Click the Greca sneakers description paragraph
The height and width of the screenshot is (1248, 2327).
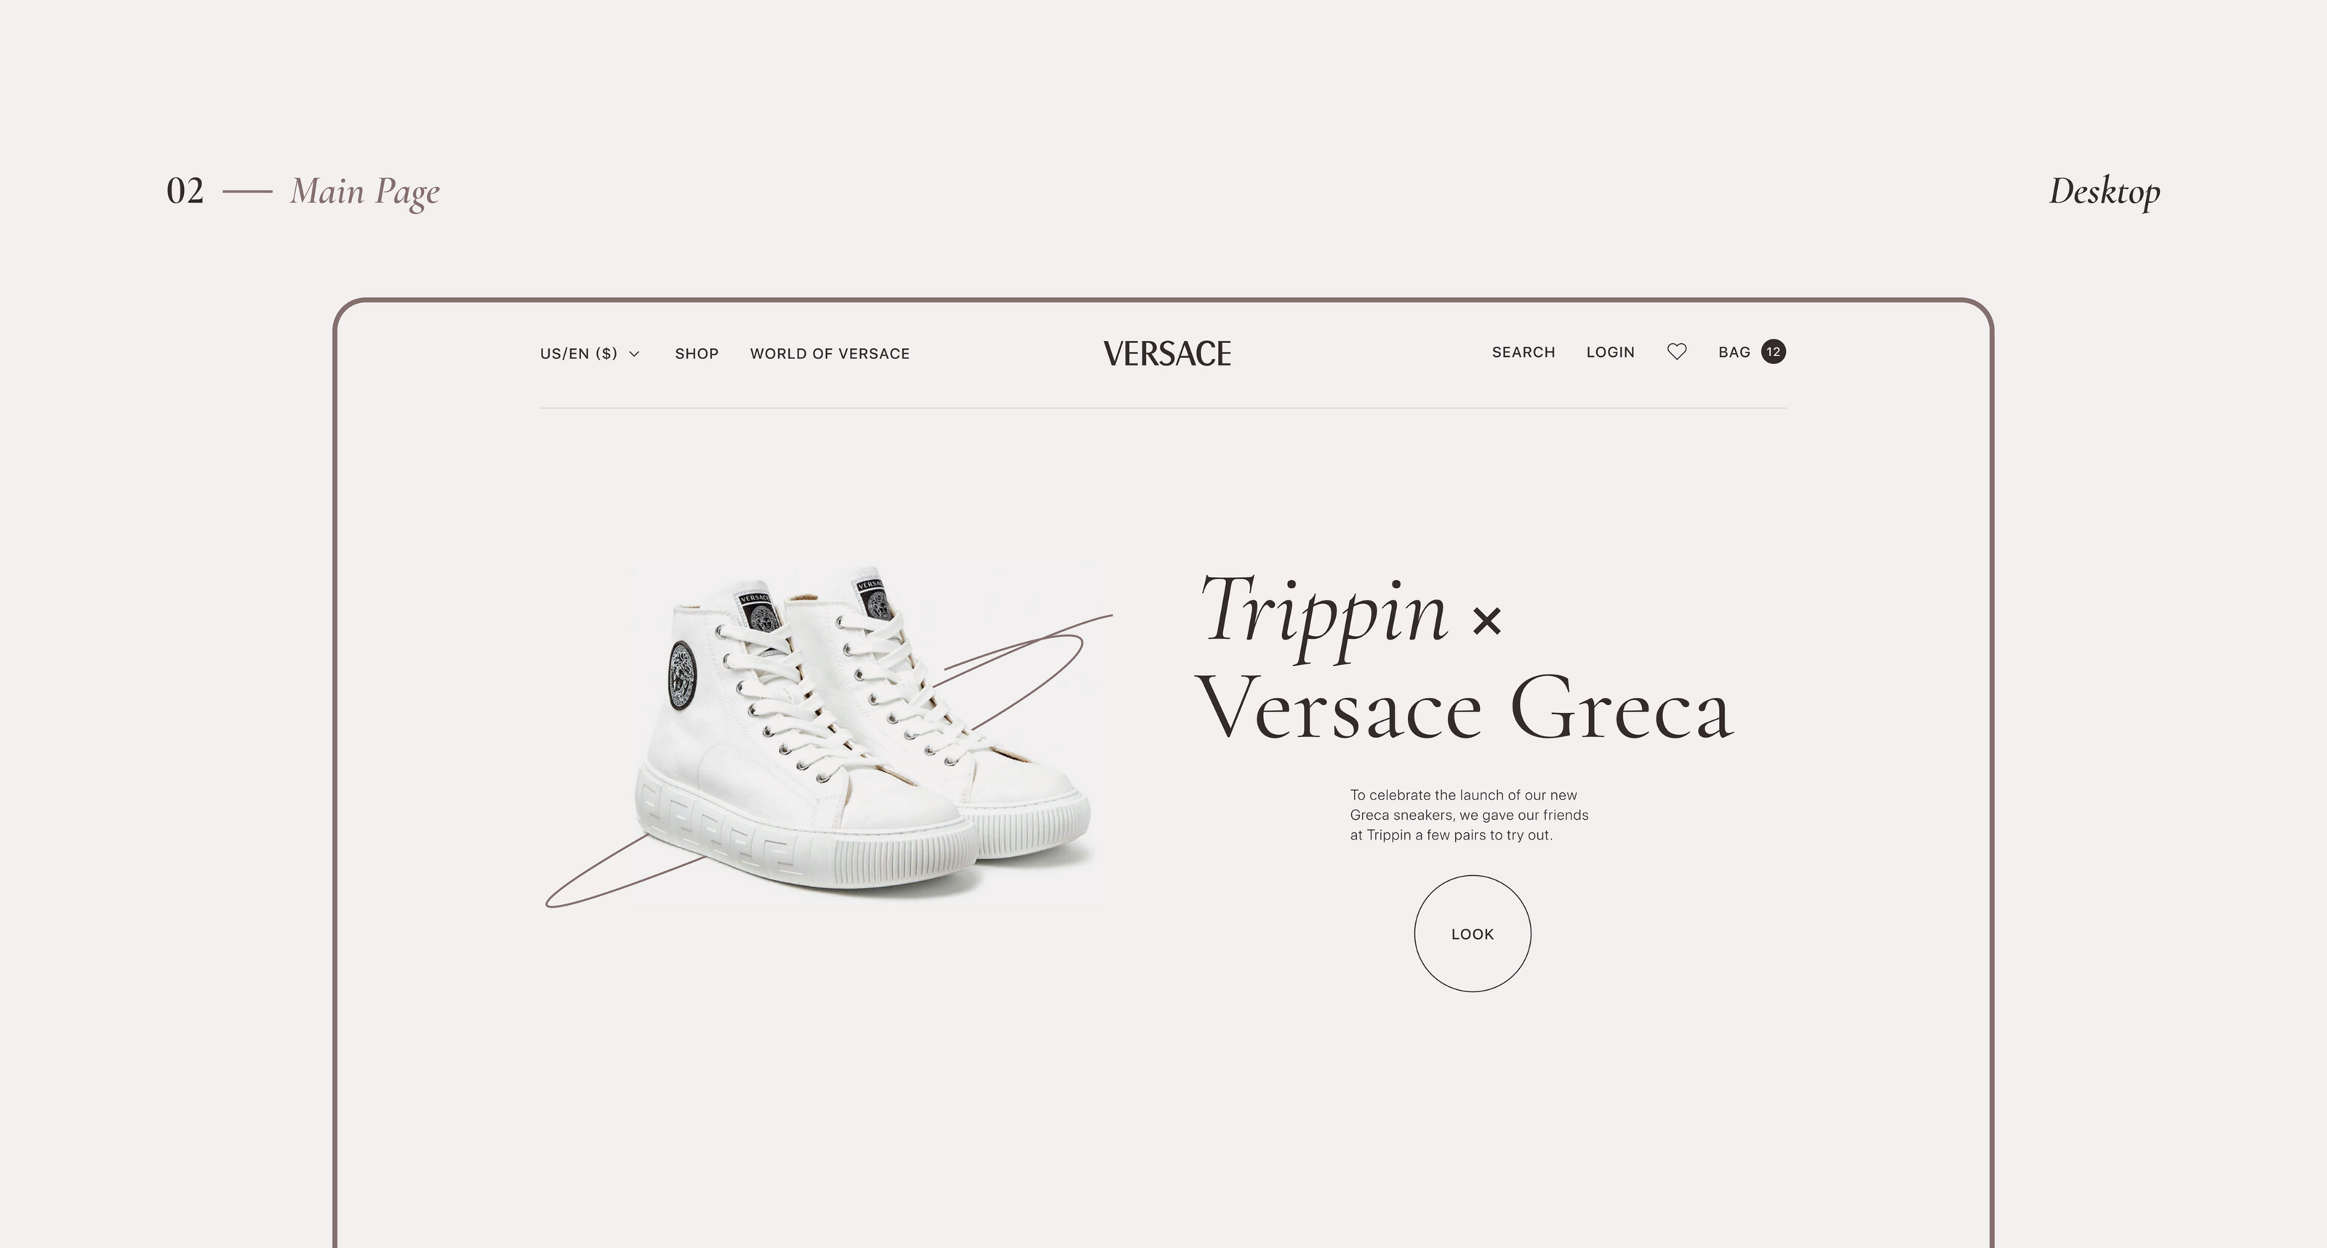[1469, 815]
